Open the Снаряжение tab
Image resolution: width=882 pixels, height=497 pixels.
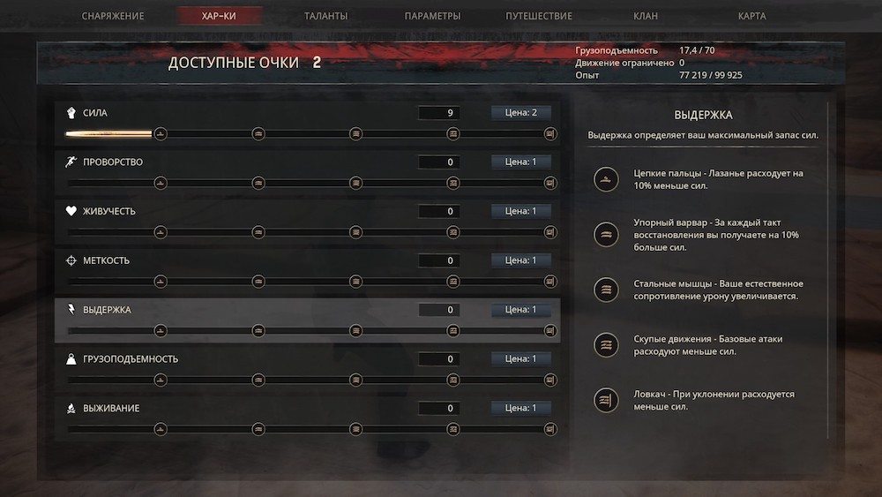pos(113,16)
